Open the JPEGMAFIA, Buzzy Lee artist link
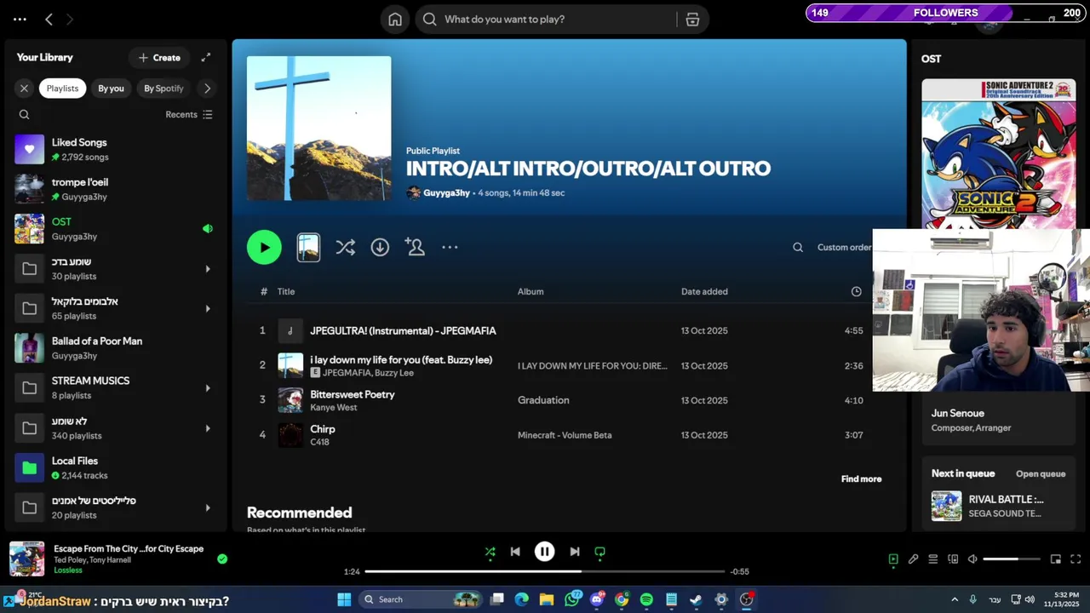1090x613 pixels. pyautogui.click(x=368, y=373)
